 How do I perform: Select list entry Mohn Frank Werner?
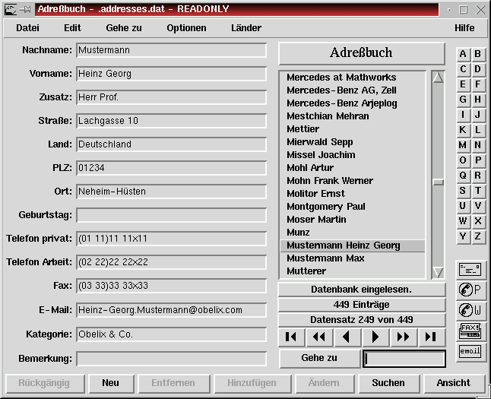pyautogui.click(x=353, y=181)
